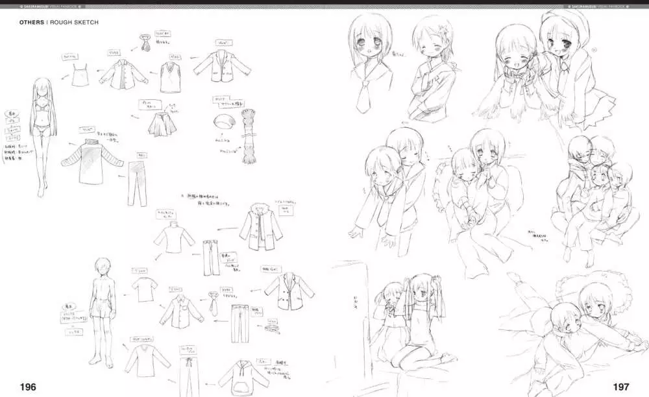
Task: Click the camisole top sketch
Action: click(x=81, y=75)
